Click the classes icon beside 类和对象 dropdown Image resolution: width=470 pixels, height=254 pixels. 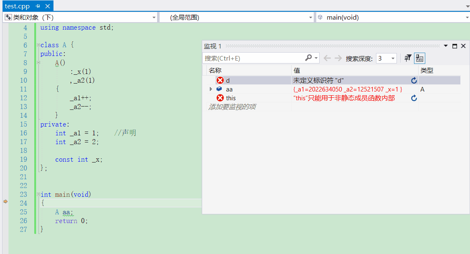(8, 17)
